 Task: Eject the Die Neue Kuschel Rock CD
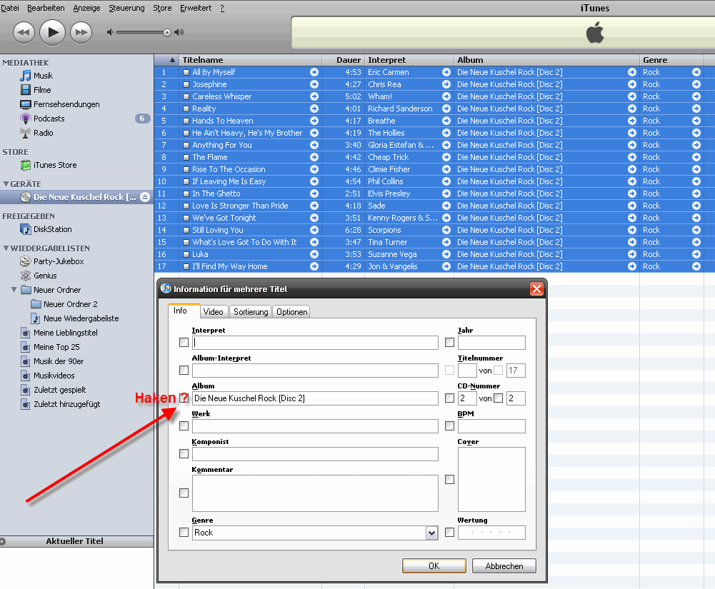[145, 197]
